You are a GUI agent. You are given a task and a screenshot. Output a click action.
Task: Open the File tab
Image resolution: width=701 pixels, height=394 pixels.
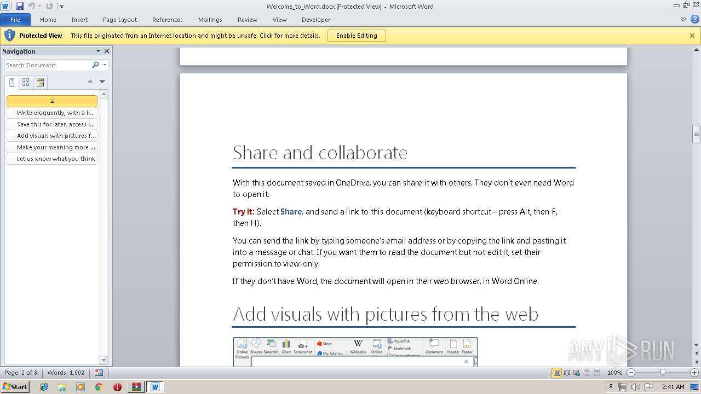click(x=15, y=20)
